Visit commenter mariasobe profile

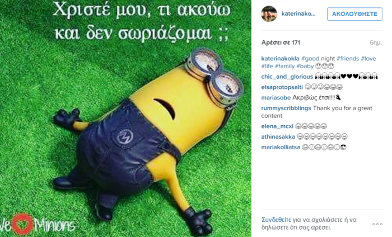pos(276,98)
